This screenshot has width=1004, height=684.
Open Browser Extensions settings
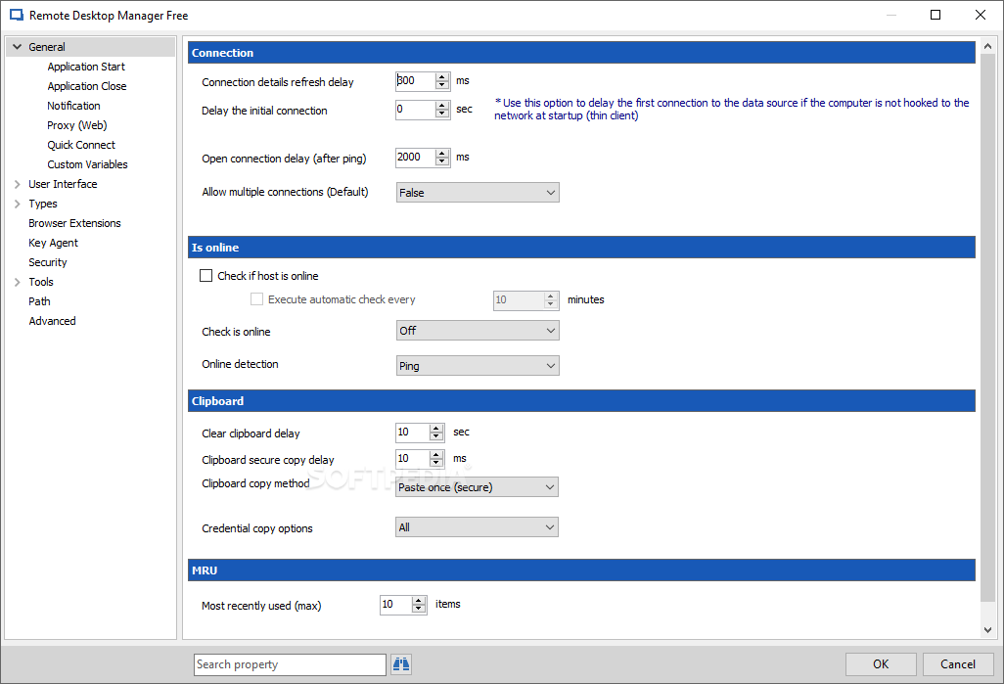click(x=74, y=223)
